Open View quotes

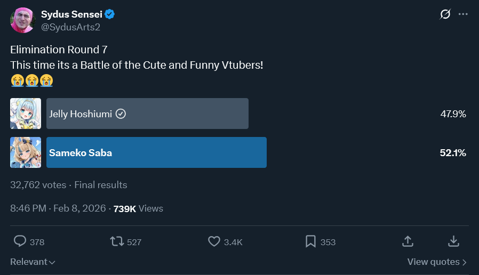(437, 262)
